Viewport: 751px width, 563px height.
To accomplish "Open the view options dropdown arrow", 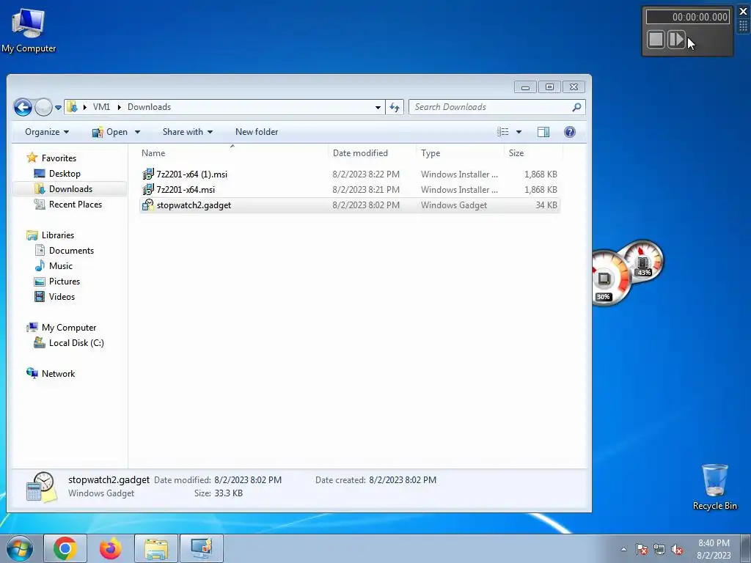I will coord(519,132).
